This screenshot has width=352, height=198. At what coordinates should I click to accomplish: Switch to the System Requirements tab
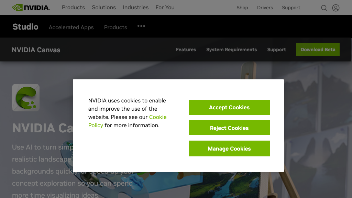(x=231, y=49)
